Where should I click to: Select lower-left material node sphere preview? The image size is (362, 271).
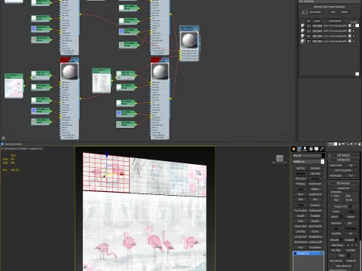(x=69, y=72)
